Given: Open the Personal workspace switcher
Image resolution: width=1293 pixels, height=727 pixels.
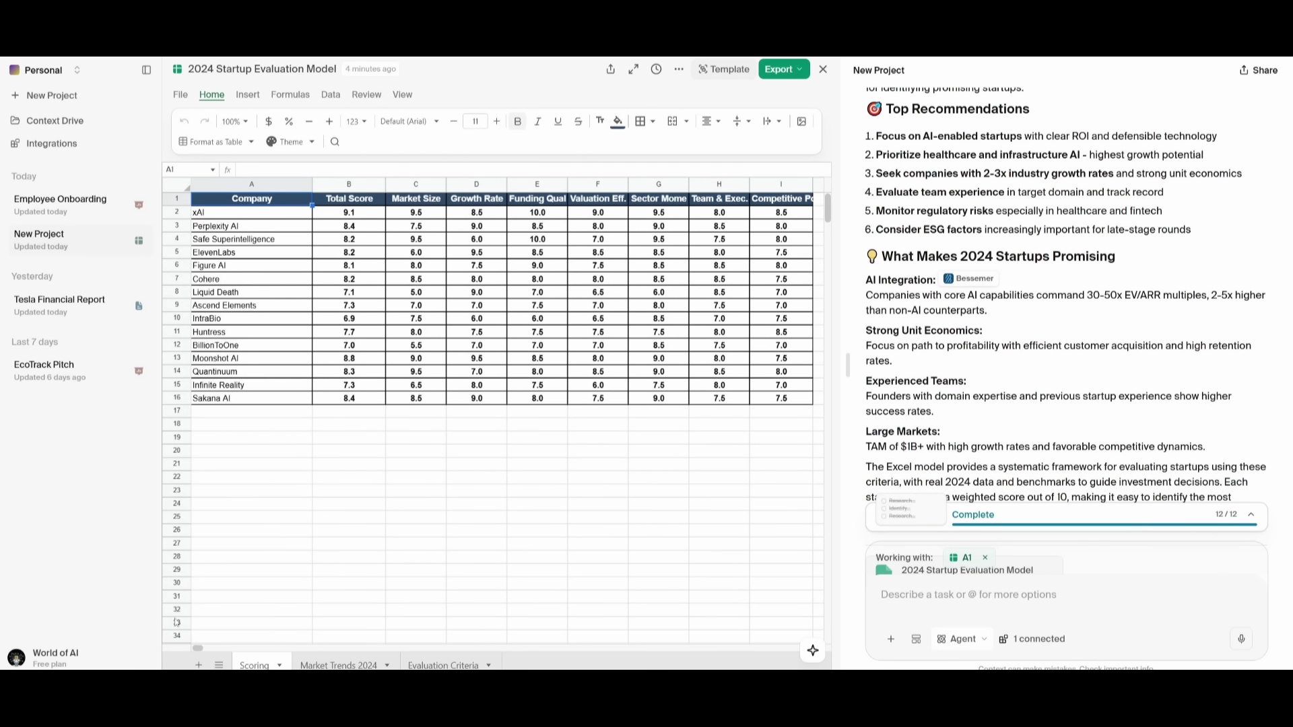Looking at the screenshot, I should click(45, 70).
